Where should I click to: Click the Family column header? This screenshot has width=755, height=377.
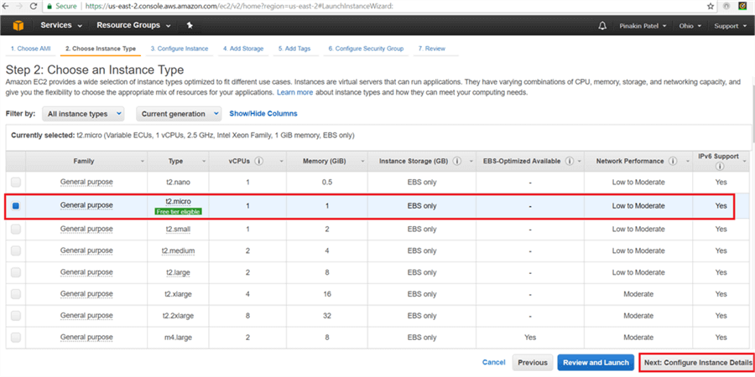tap(84, 162)
